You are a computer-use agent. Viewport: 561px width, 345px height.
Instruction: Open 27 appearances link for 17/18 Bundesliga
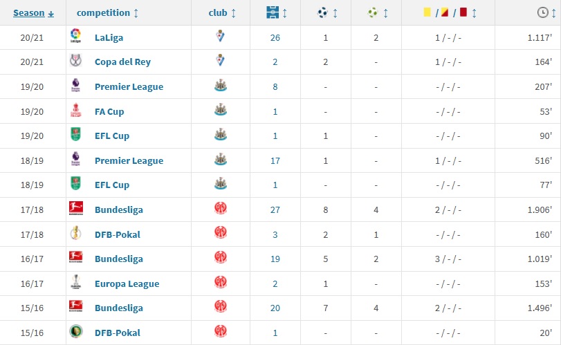click(275, 210)
